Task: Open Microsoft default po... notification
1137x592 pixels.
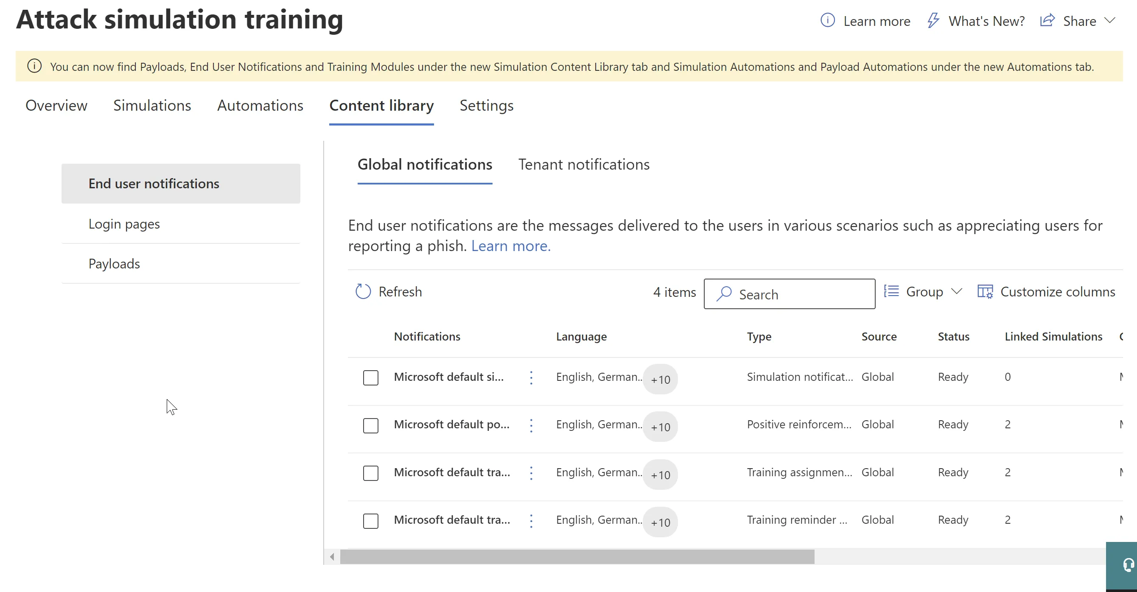Action: pos(452,424)
